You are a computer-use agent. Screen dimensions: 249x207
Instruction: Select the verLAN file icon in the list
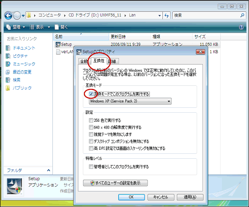pos(58,52)
